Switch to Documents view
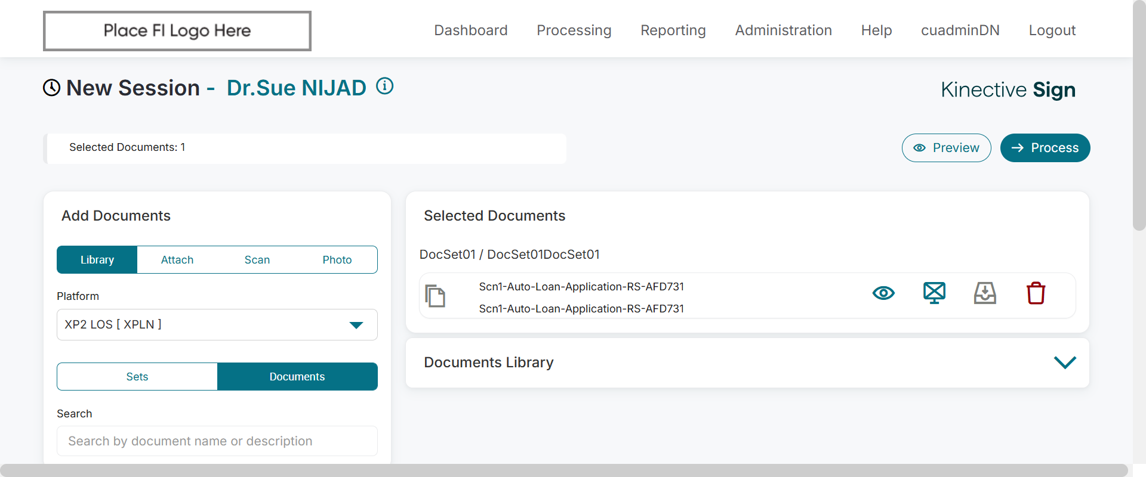 pos(297,377)
